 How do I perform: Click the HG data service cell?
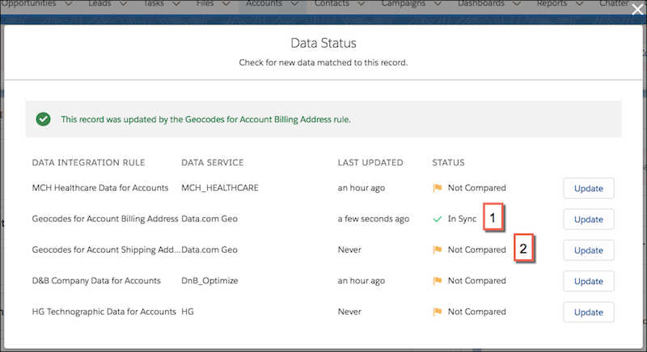[188, 312]
